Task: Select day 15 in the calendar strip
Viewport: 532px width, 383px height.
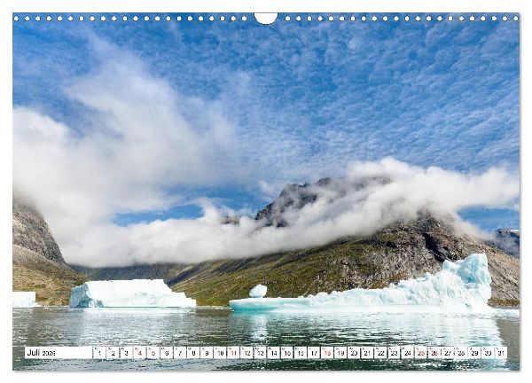Action: pyautogui.click(x=287, y=353)
